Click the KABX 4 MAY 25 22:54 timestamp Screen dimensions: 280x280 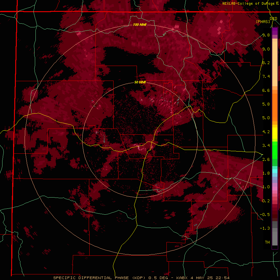(203, 278)
